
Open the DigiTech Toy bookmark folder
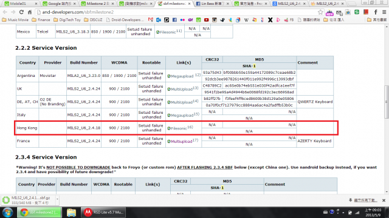click(x=67, y=20)
